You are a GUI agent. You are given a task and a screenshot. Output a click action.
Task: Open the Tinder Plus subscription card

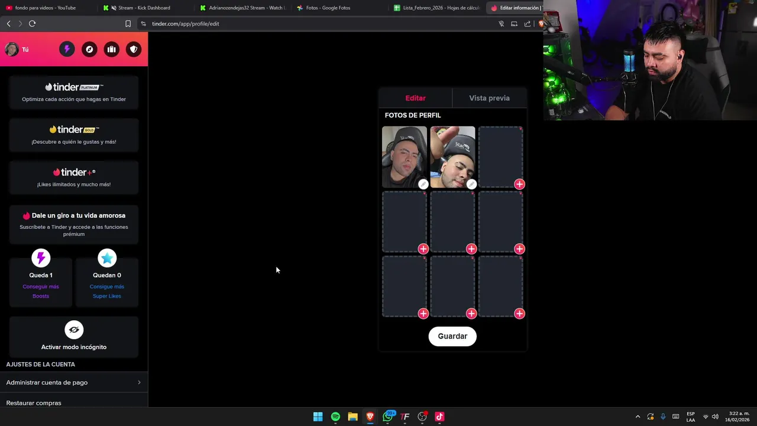[74, 177]
